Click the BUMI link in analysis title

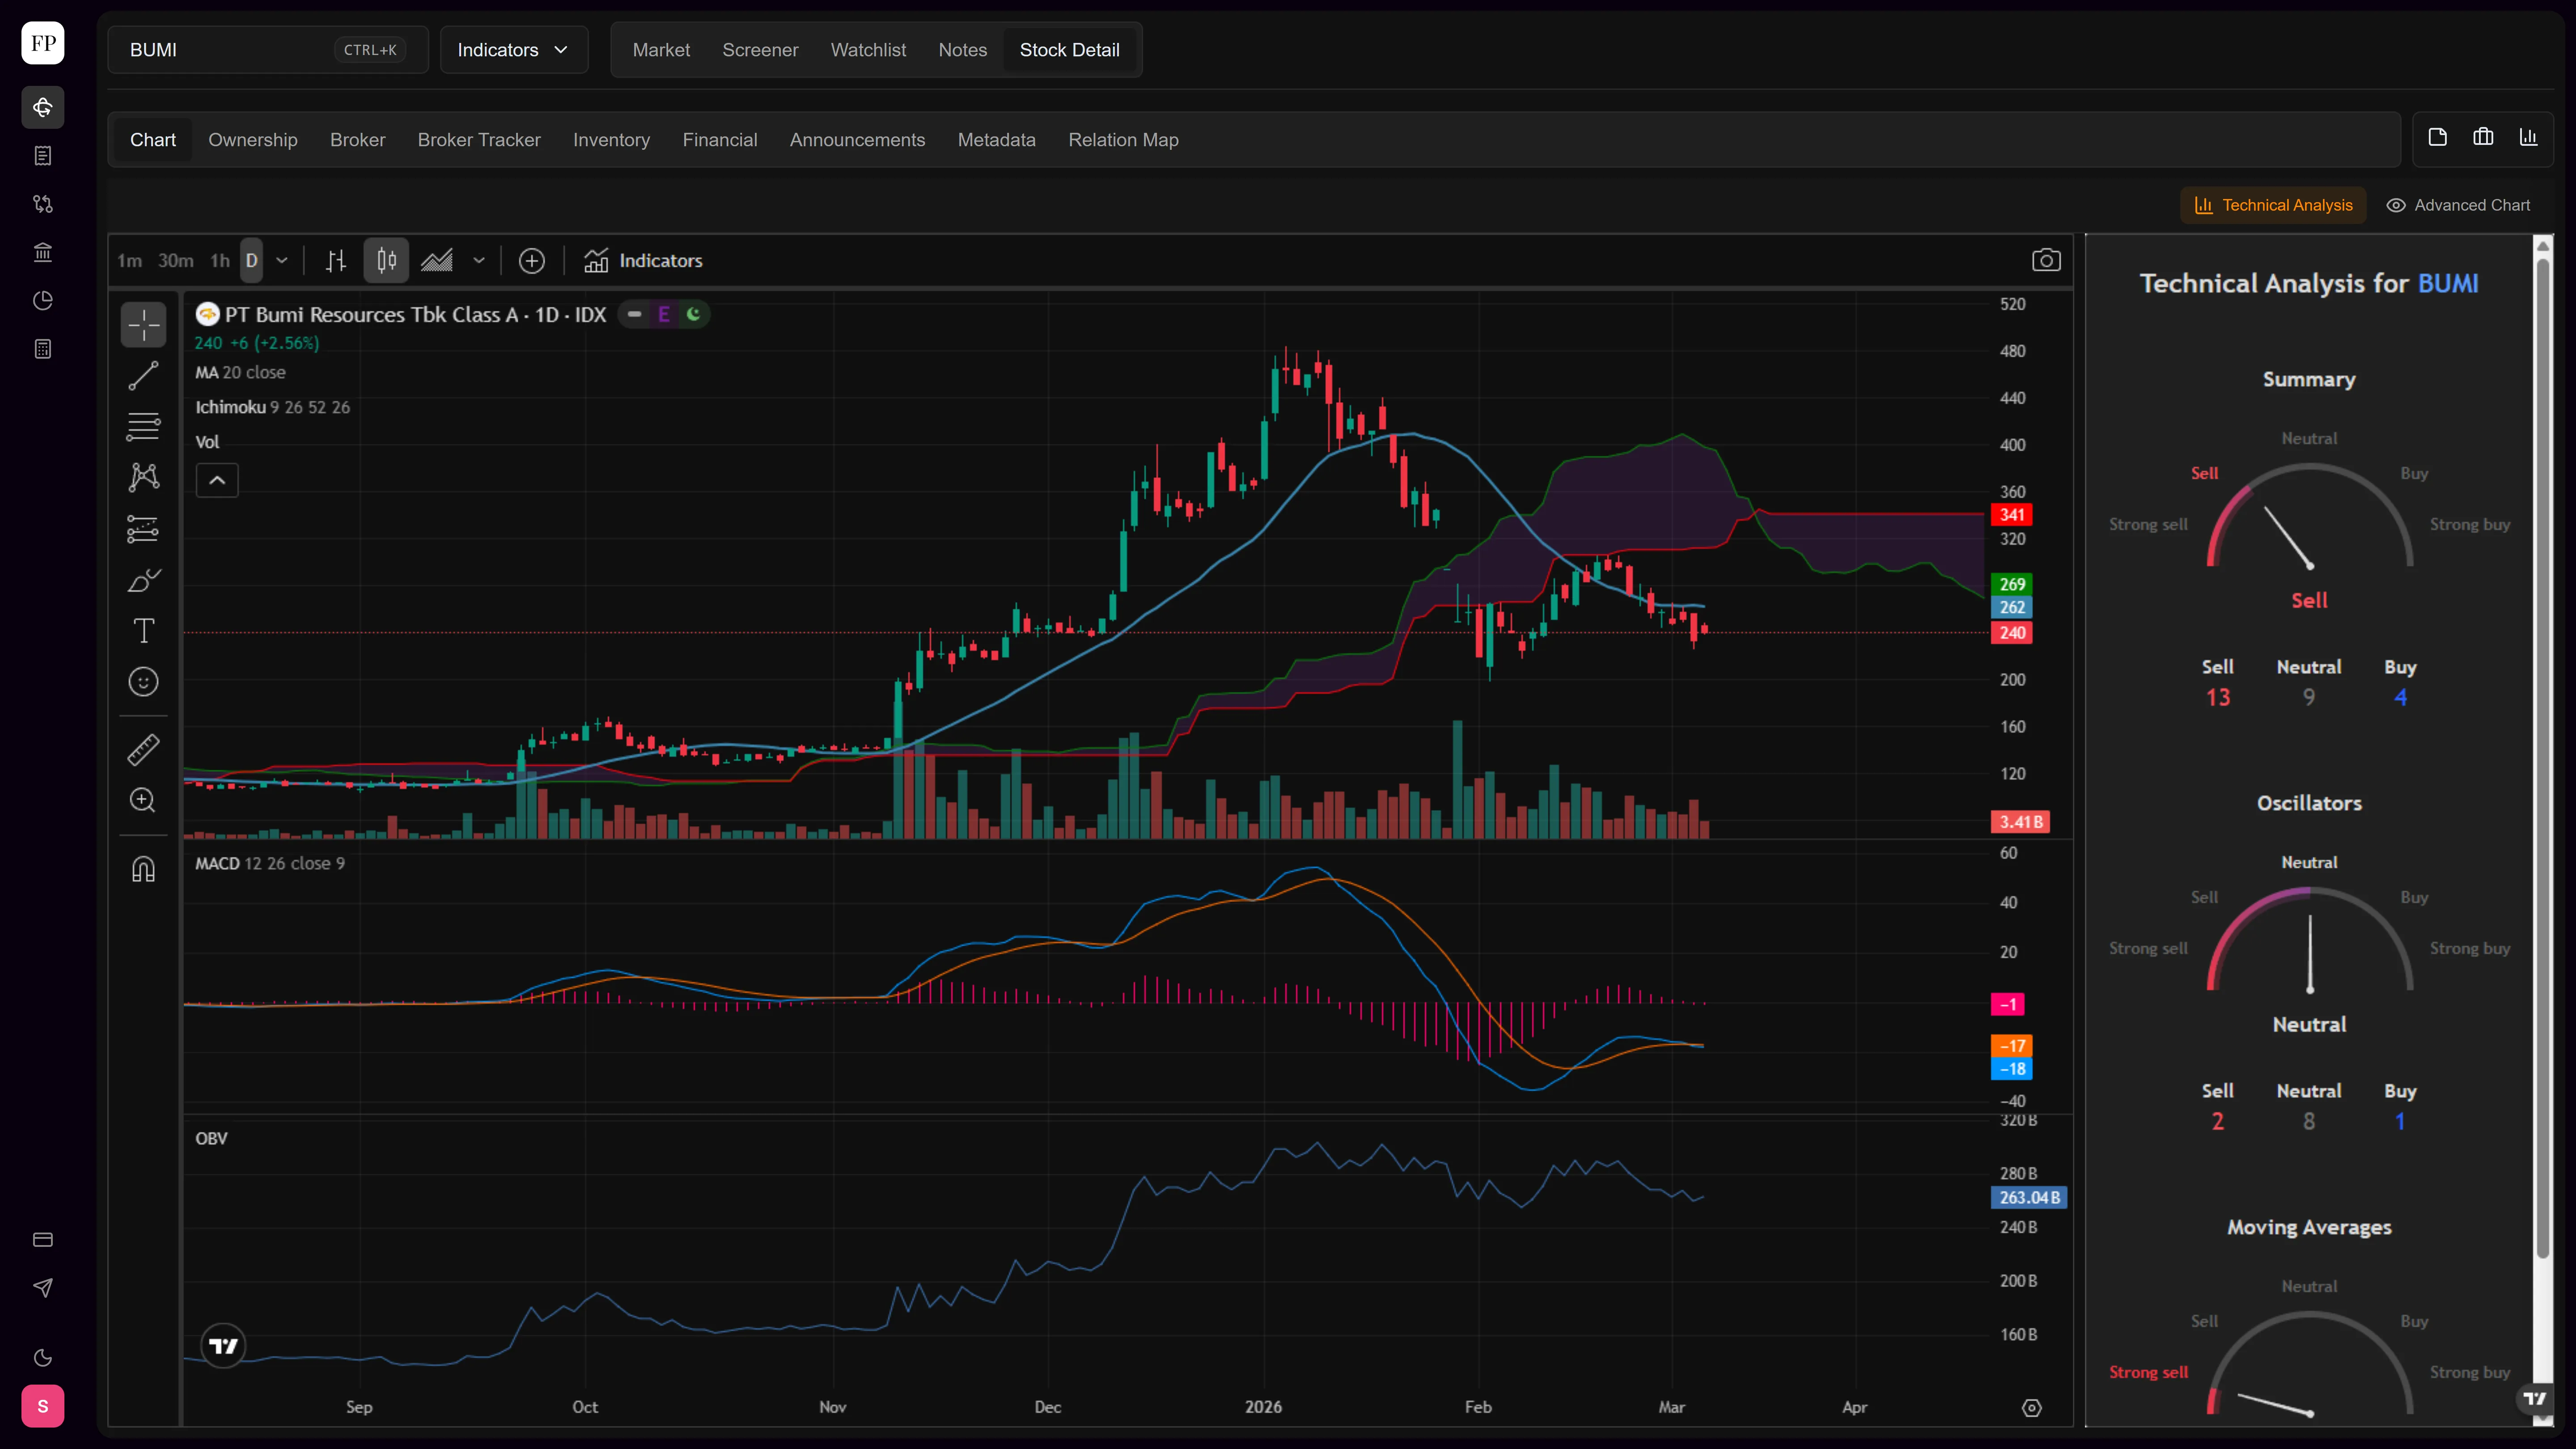(x=2448, y=284)
